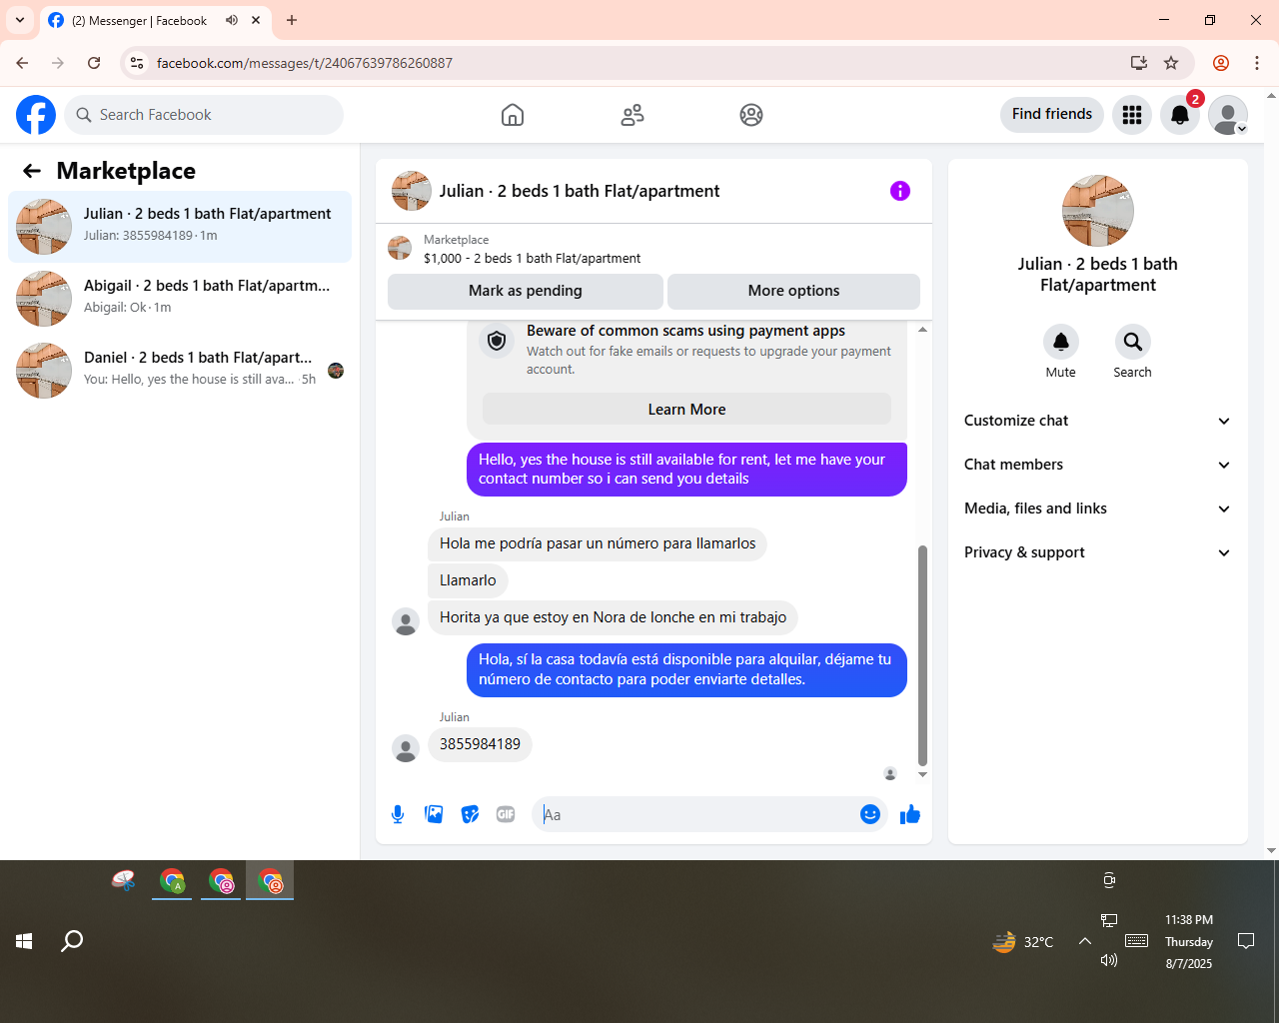
Task: Open the account profile menu
Action: pos(1228,115)
